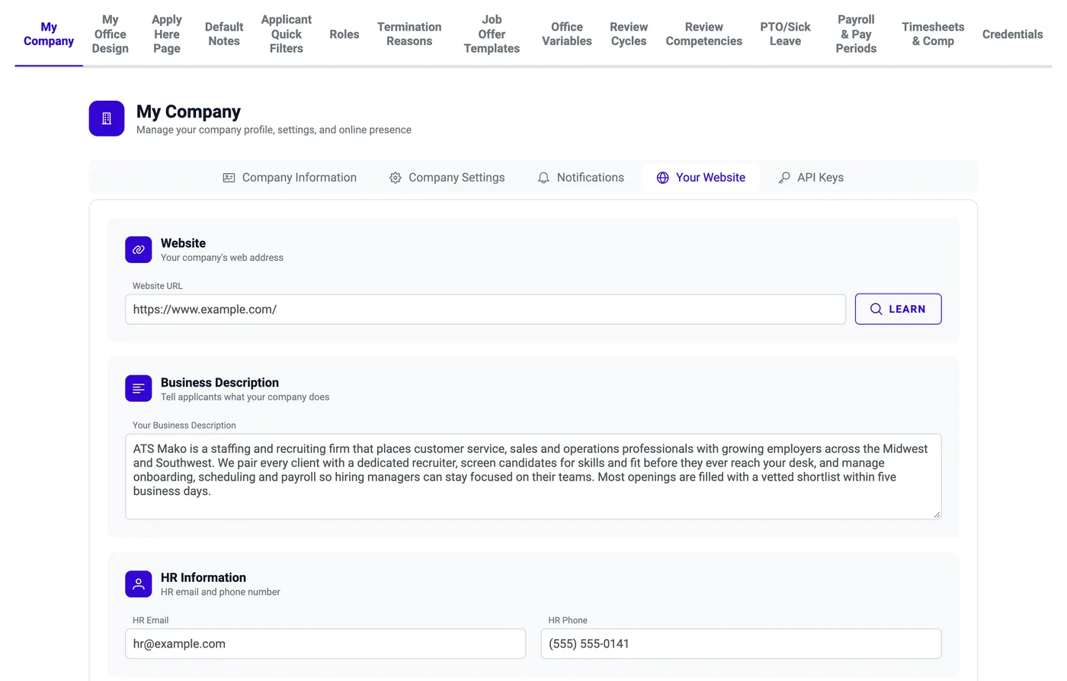Open the Review Competencies tab
The image size is (1067, 681).
[x=704, y=34]
